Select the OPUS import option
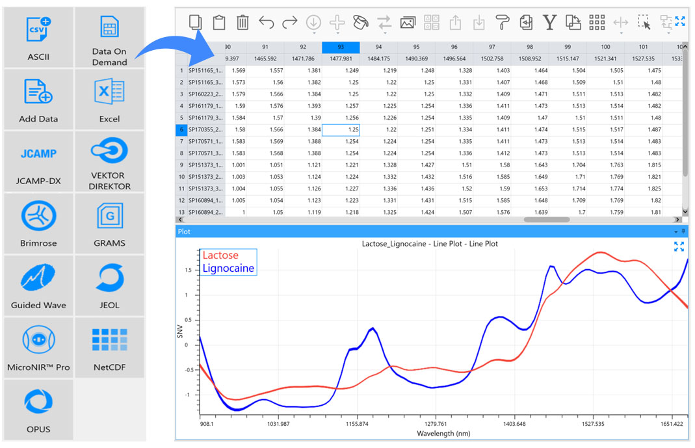 [x=38, y=410]
